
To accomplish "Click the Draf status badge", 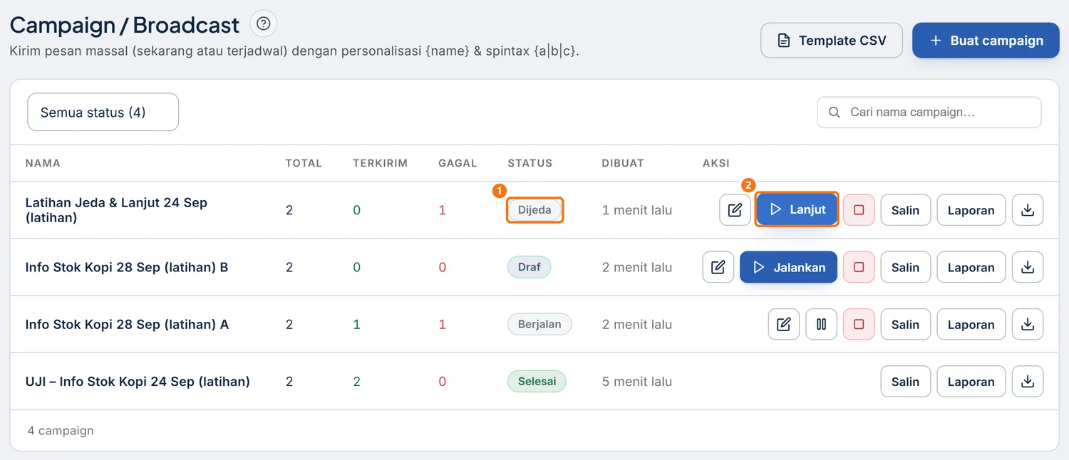I will tap(530, 267).
